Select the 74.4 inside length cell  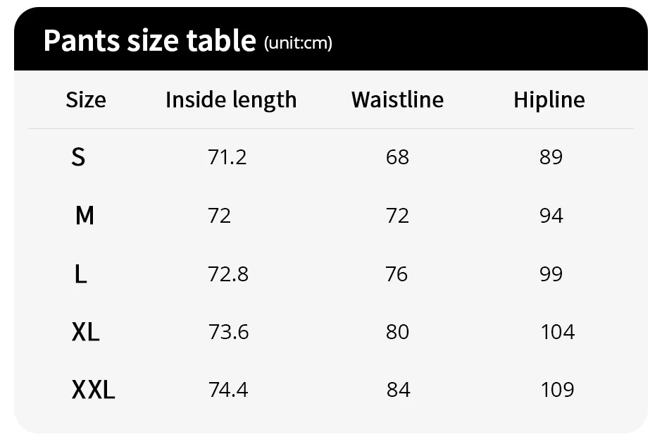coord(228,390)
